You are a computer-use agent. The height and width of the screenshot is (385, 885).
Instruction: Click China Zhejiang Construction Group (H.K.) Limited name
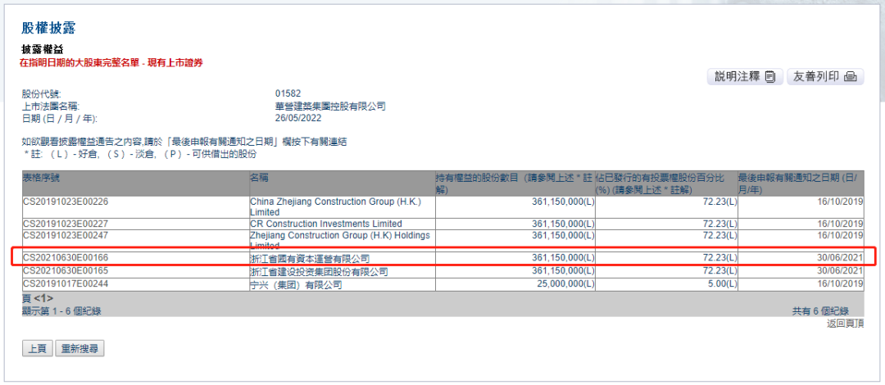pos(335,206)
